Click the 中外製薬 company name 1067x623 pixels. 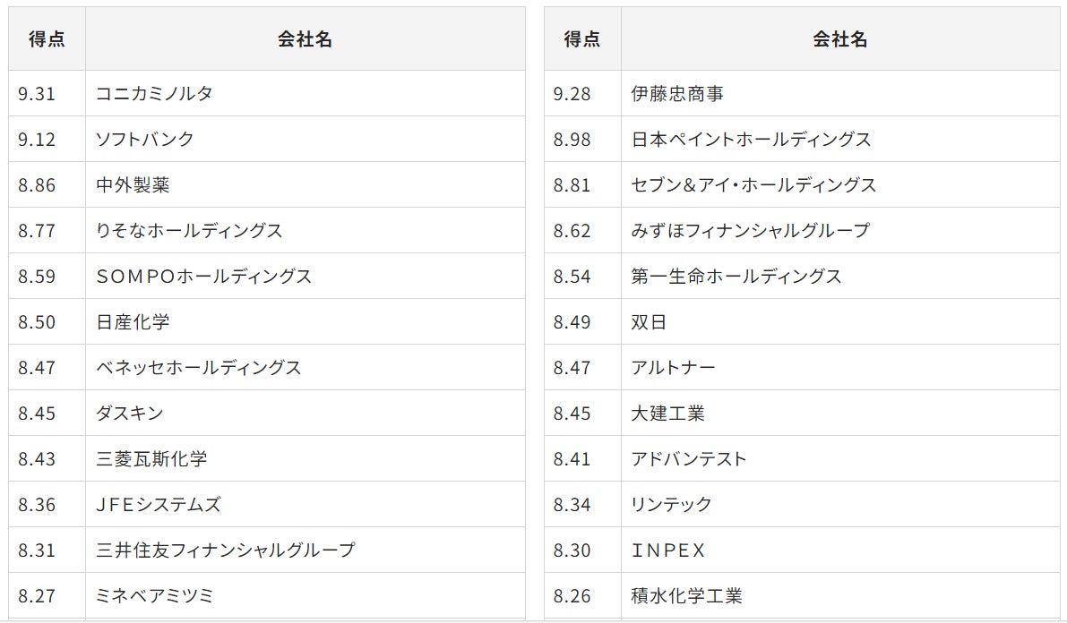click(133, 184)
